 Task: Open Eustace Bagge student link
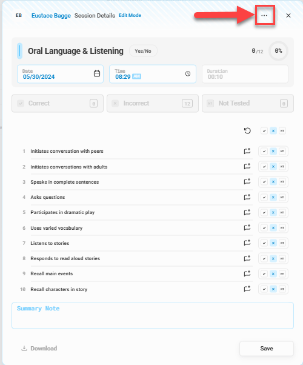(51, 16)
